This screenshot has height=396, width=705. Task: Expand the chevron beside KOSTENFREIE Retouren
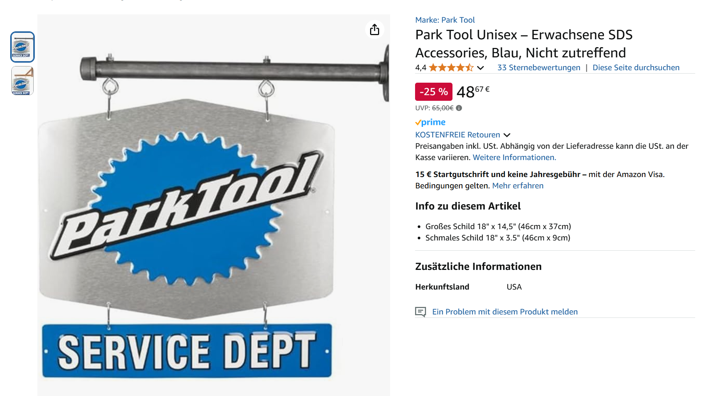[507, 135]
